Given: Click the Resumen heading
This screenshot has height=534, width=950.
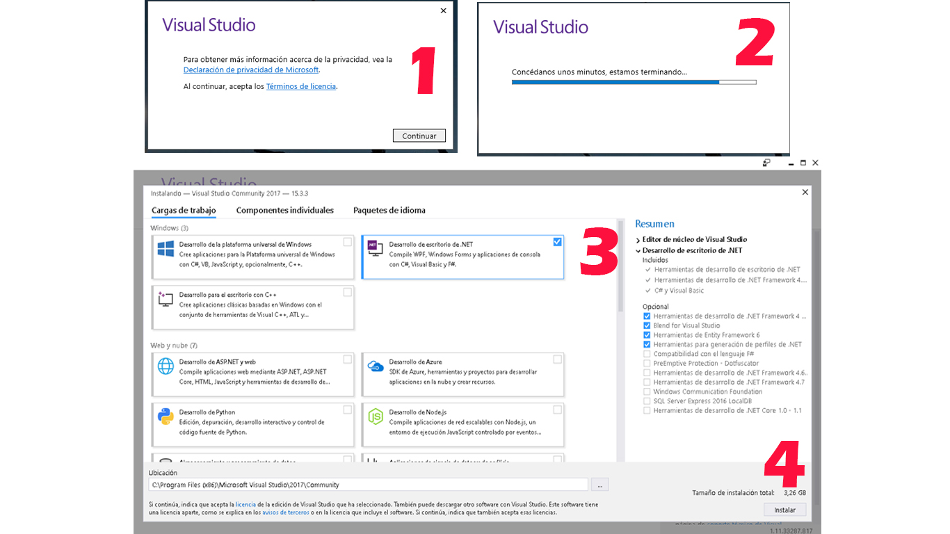Looking at the screenshot, I should (654, 224).
